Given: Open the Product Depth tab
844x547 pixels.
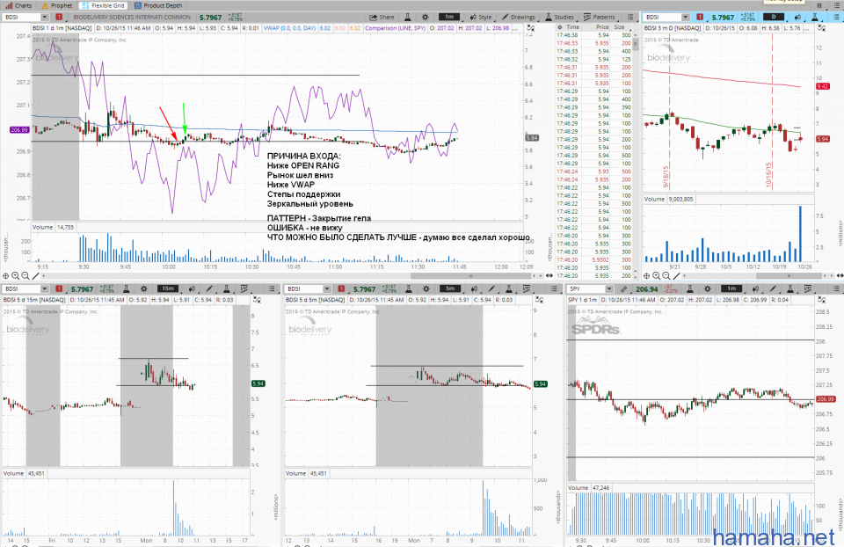Looking at the screenshot, I should click(x=158, y=5).
